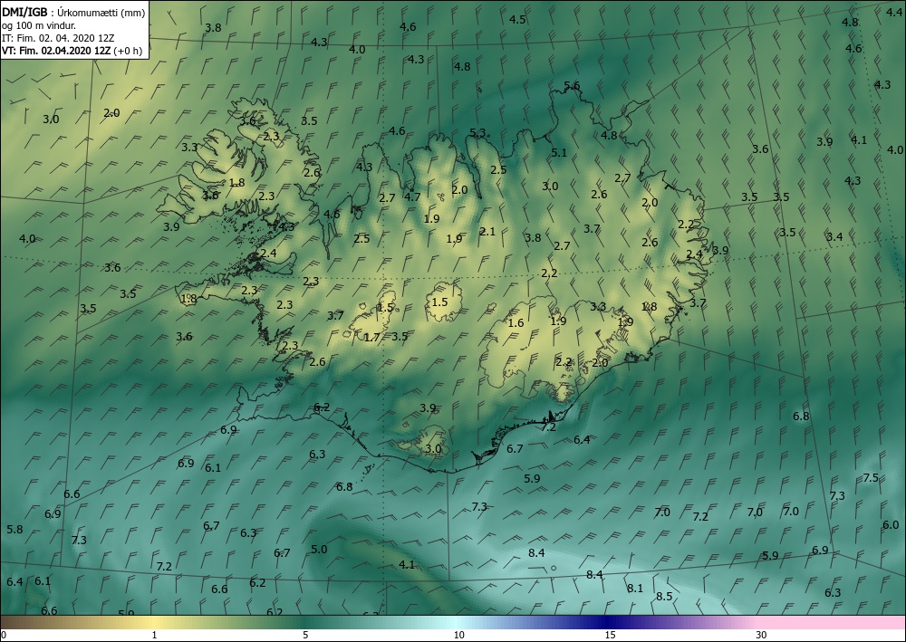The width and height of the screenshot is (906, 642).
Task: Click the 30 label on the color scale
Action: (762, 636)
